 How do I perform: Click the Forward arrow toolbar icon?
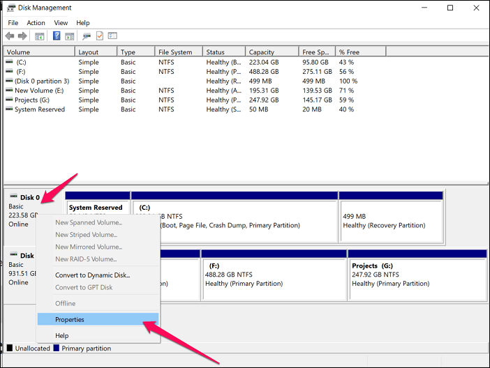22,36
